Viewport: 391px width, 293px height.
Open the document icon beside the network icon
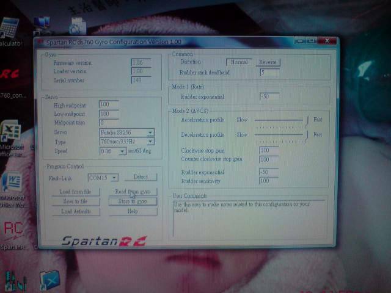coord(78,26)
